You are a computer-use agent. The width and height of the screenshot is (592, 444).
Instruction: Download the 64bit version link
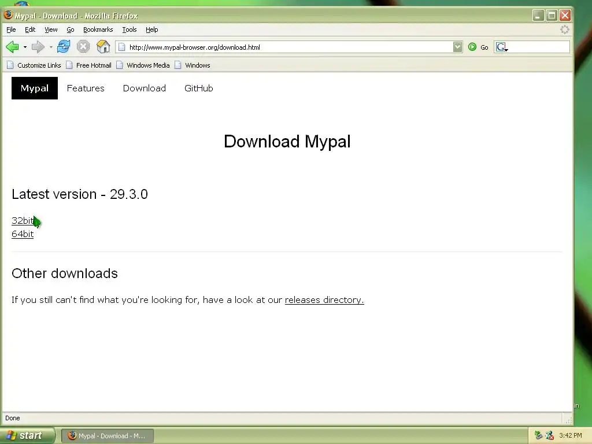(23, 234)
